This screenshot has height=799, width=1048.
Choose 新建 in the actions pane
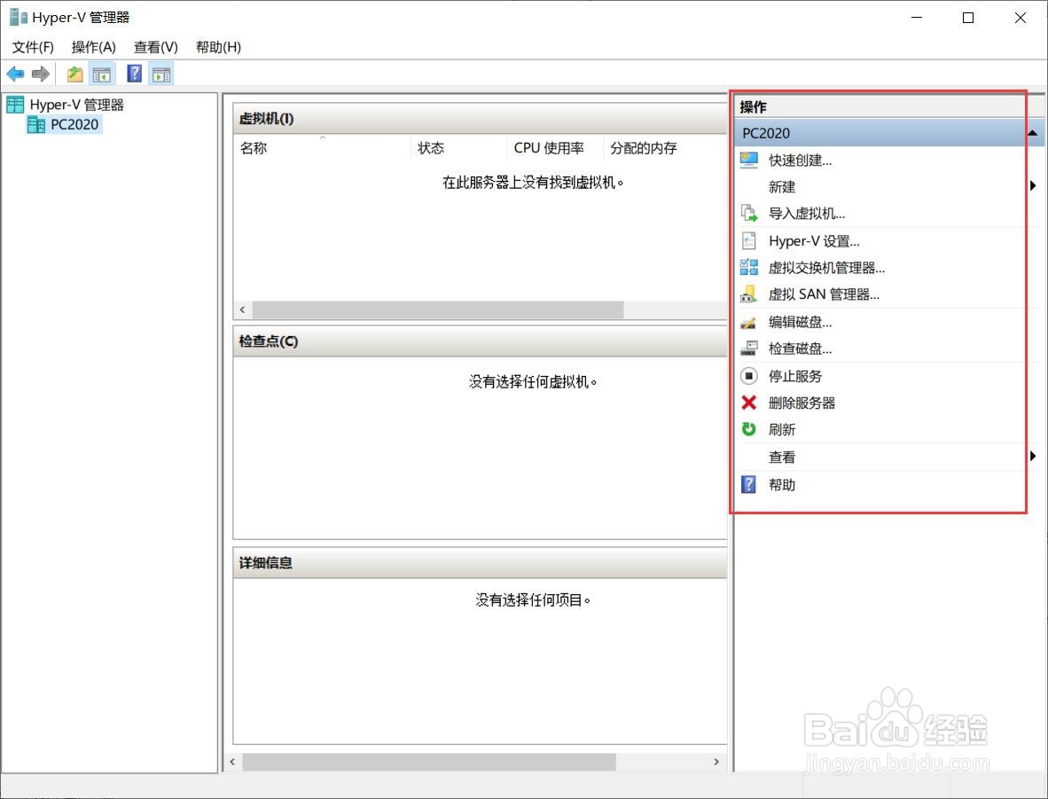point(782,186)
